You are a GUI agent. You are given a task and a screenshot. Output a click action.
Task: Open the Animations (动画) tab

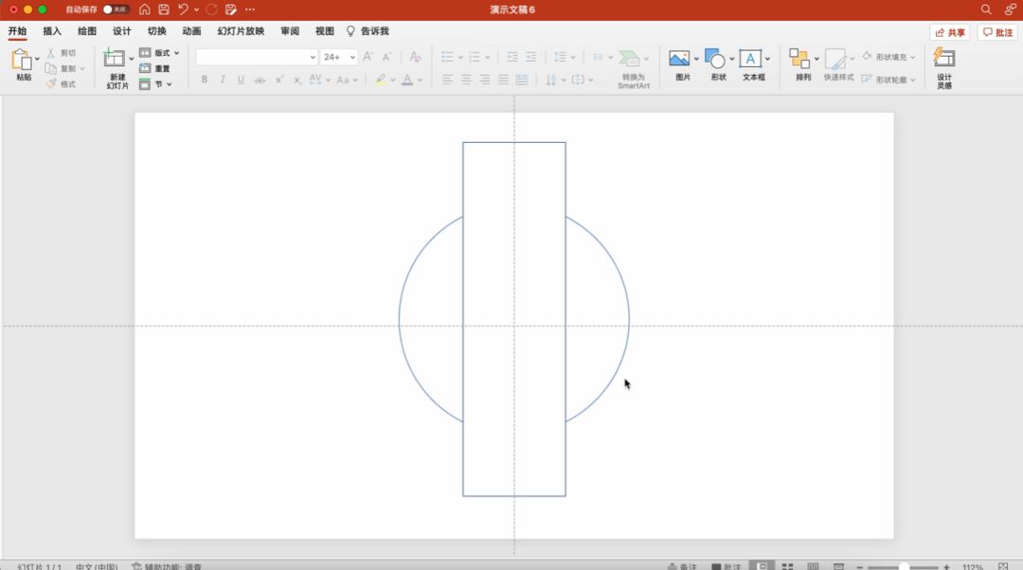pyautogui.click(x=191, y=30)
